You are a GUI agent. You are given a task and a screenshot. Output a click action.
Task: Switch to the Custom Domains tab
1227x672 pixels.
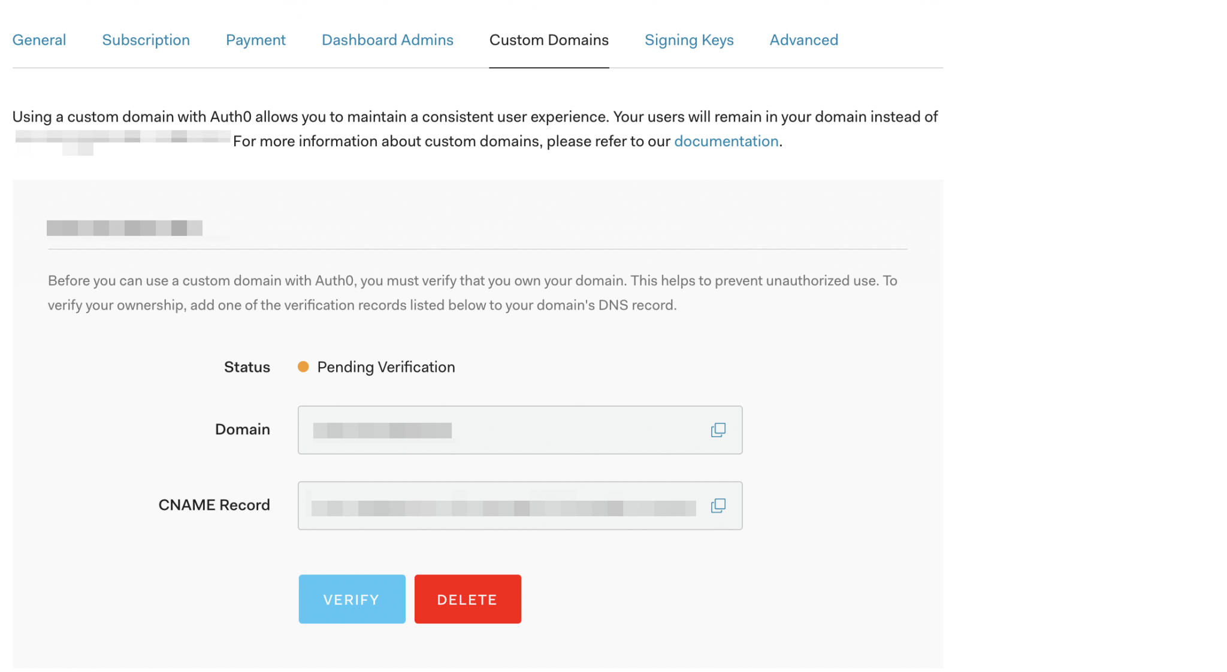[549, 40]
